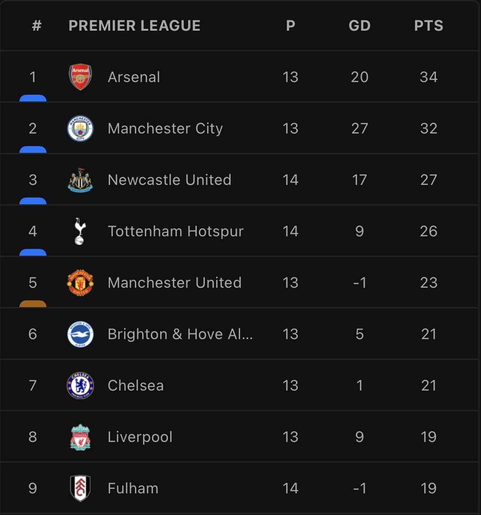Select the Fulham team name
Screen dimensions: 481x515
(133, 488)
